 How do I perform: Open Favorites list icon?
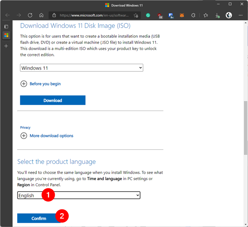pos(206,15)
